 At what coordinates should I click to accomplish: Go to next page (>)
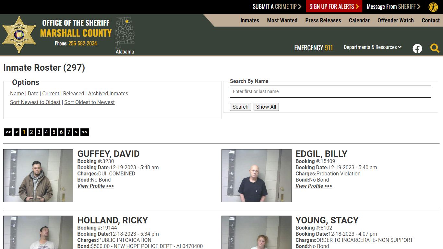76,132
